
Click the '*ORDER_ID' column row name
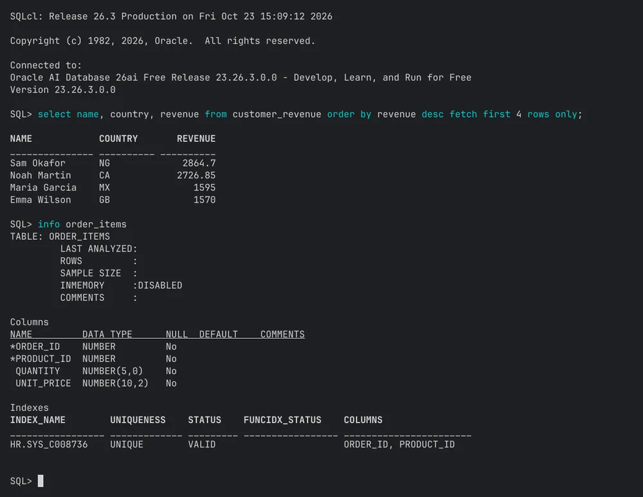tap(35, 347)
